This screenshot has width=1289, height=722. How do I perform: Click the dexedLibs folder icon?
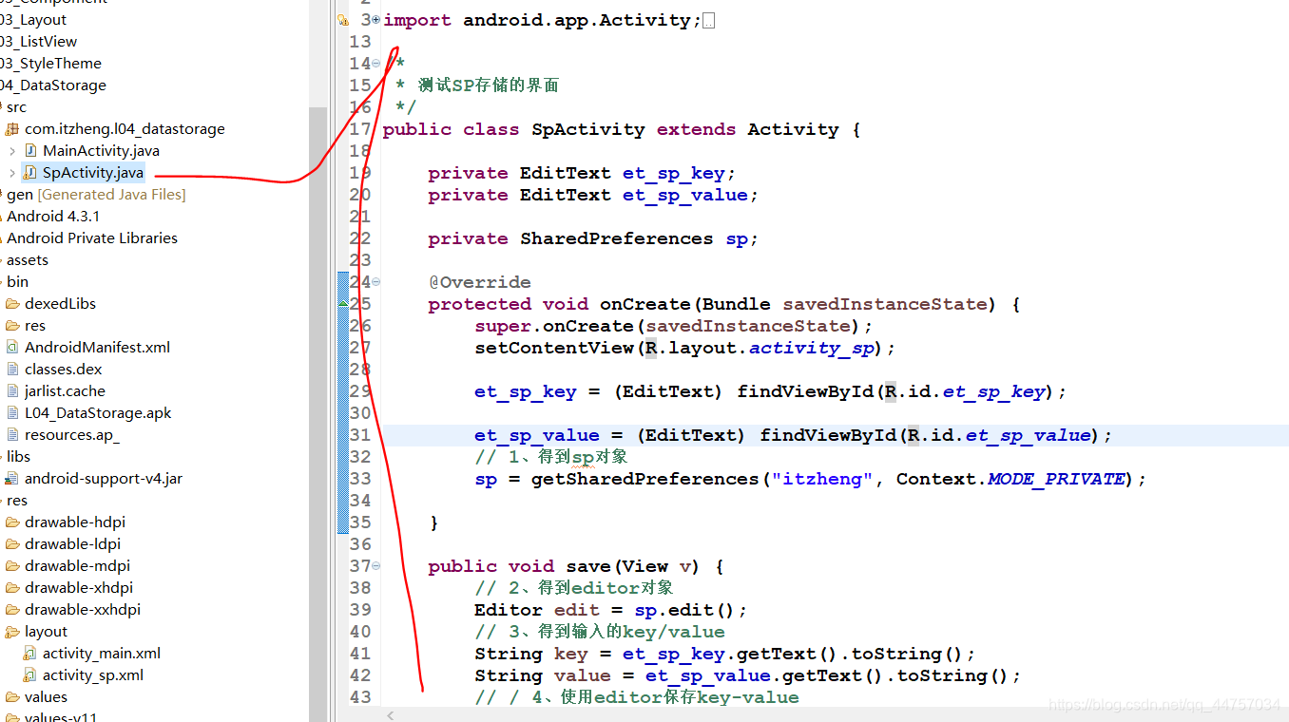click(12, 304)
